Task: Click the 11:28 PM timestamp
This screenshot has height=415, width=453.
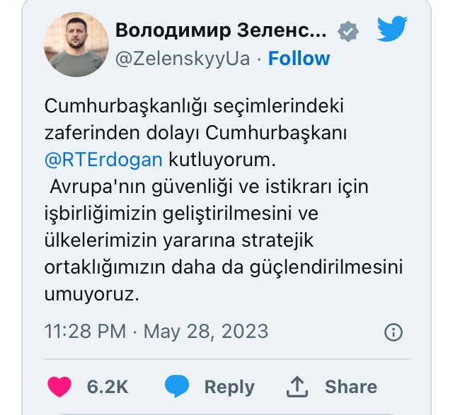Action: [85, 332]
